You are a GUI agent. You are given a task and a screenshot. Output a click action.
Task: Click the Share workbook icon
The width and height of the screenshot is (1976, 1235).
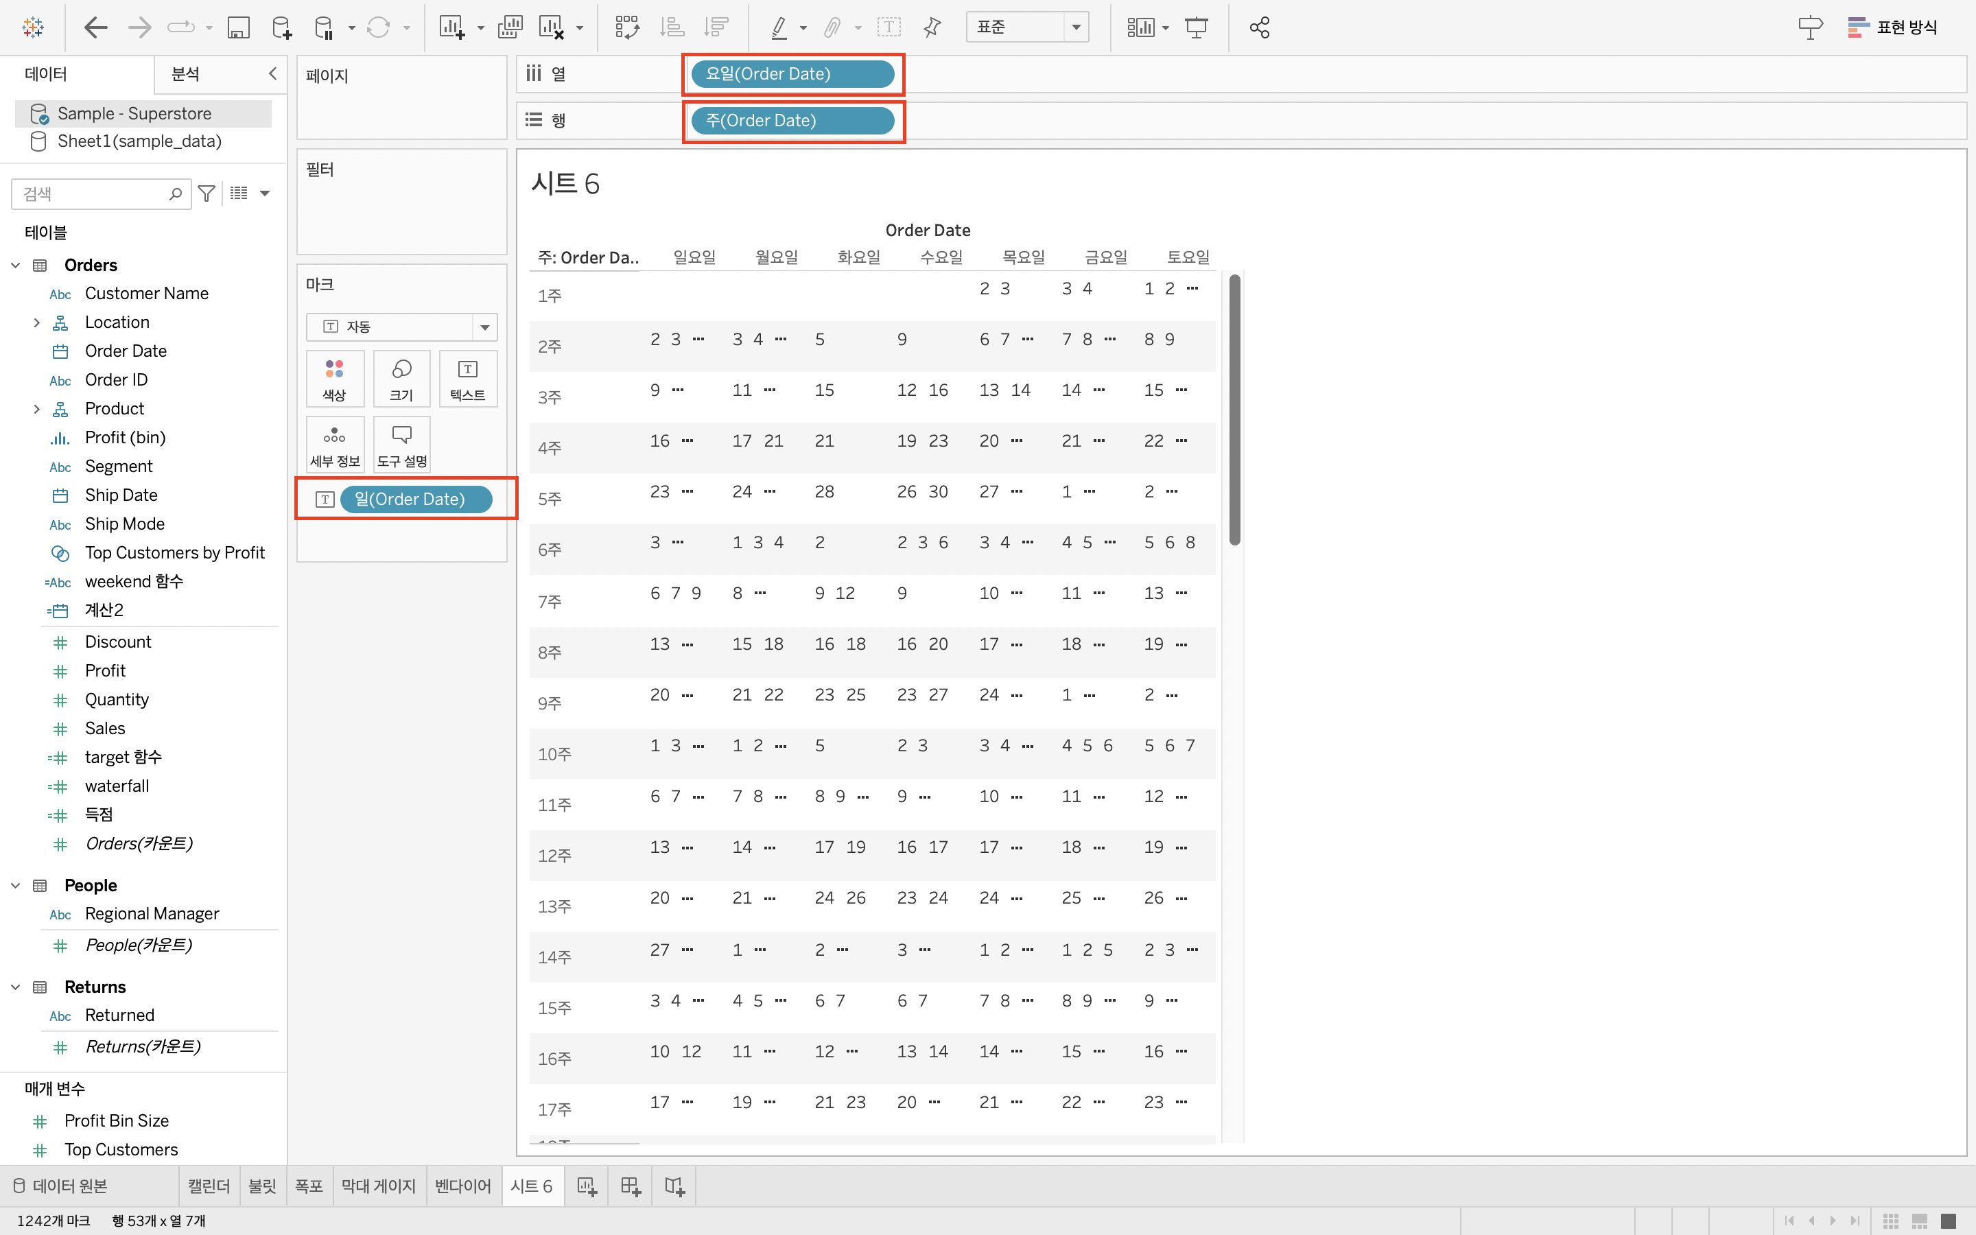[1259, 27]
